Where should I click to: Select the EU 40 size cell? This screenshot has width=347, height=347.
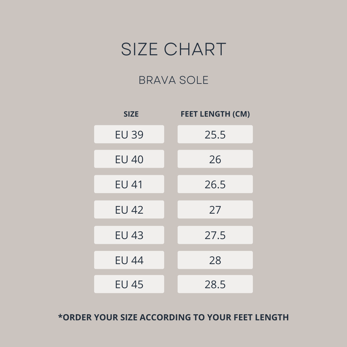point(129,159)
